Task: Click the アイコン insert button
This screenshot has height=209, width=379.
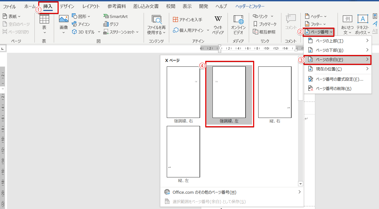Action: click(81, 24)
